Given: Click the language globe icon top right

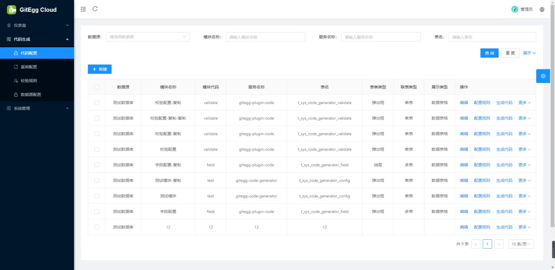Looking at the screenshot, I should click(x=542, y=9).
